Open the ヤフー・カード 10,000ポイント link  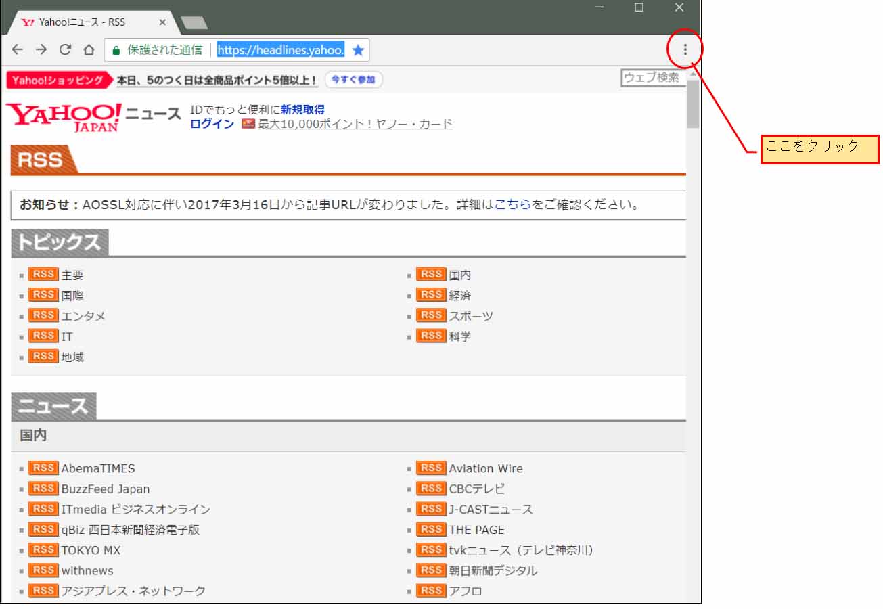(355, 124)
